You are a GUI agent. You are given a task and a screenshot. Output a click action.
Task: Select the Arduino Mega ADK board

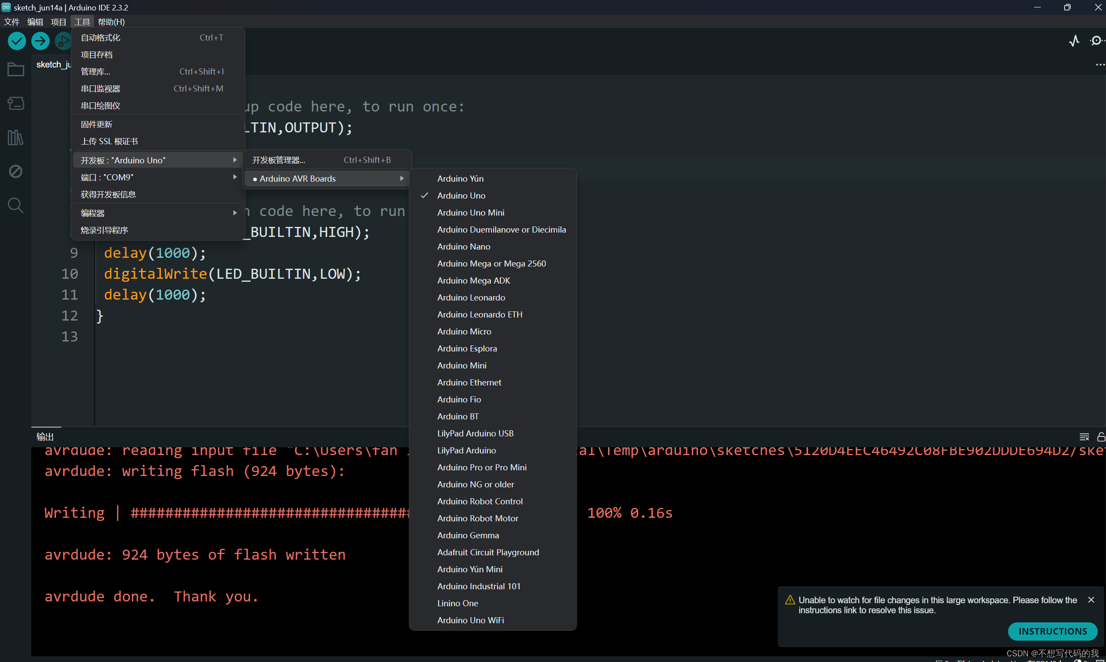coord(493,280)
